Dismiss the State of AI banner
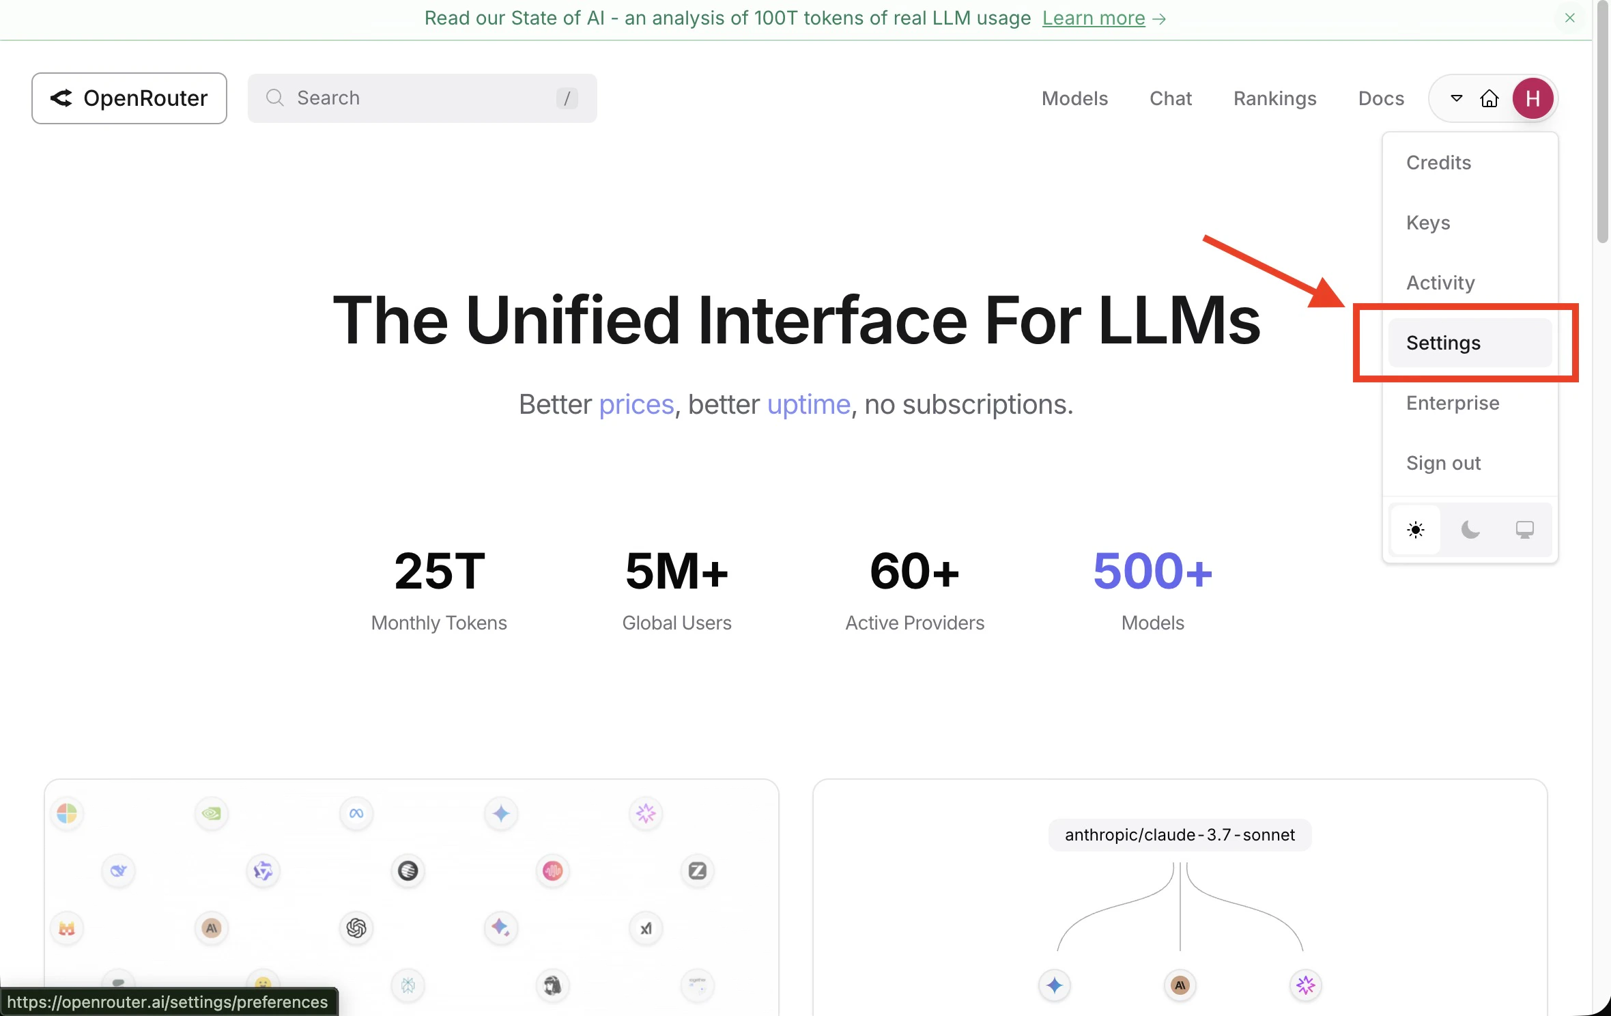This screenshot has height=1016, width=1611. coord(1569,18)
